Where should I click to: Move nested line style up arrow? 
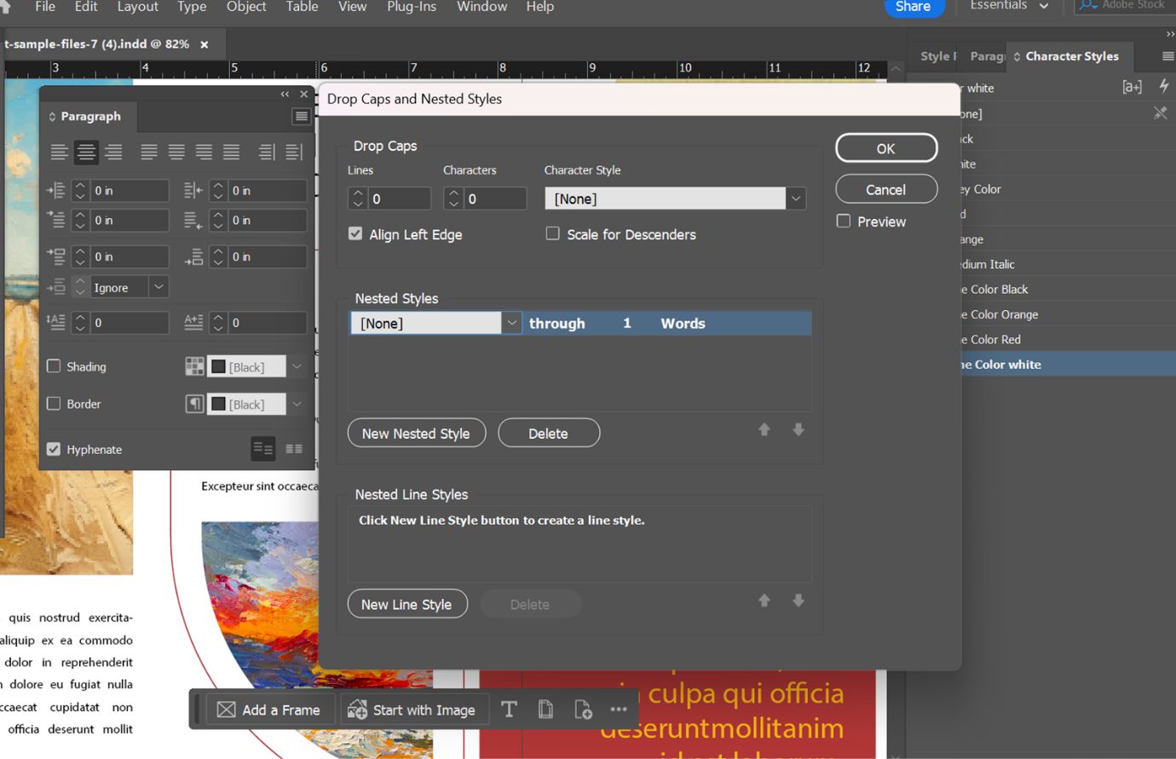click(x=764, y=601)
